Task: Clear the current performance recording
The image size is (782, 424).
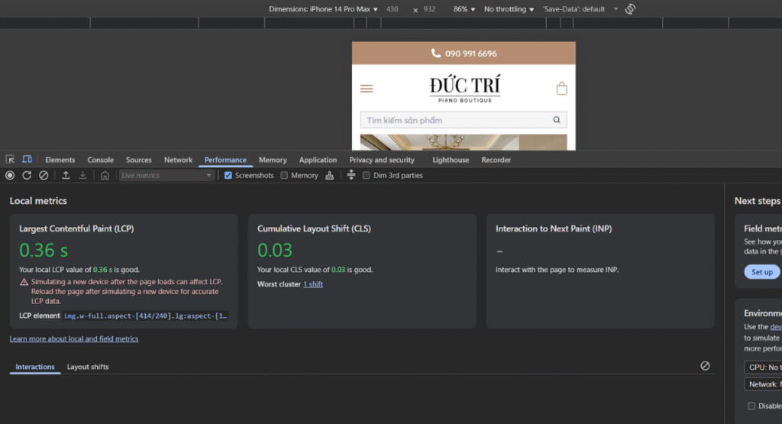Action: 44,176
